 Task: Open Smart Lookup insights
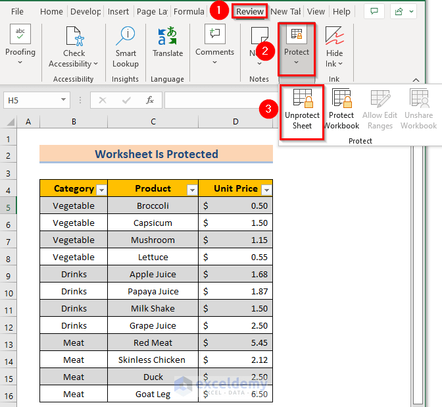[x=126, y=47]
